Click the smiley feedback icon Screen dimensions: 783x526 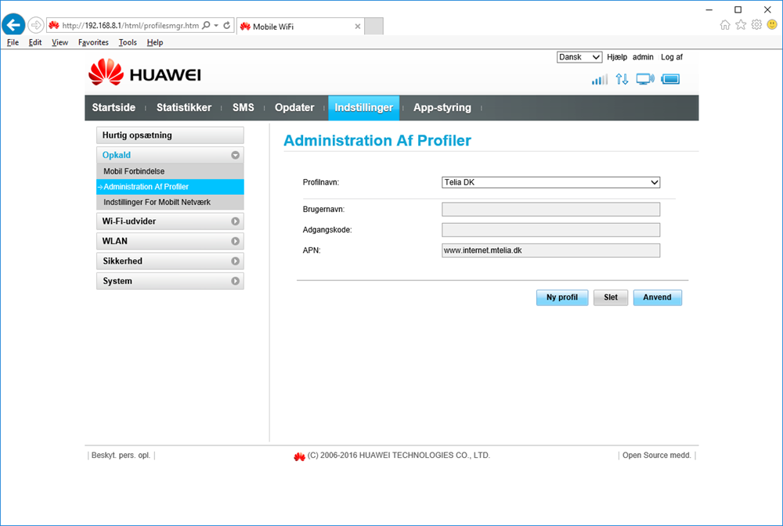coord(772,24)
